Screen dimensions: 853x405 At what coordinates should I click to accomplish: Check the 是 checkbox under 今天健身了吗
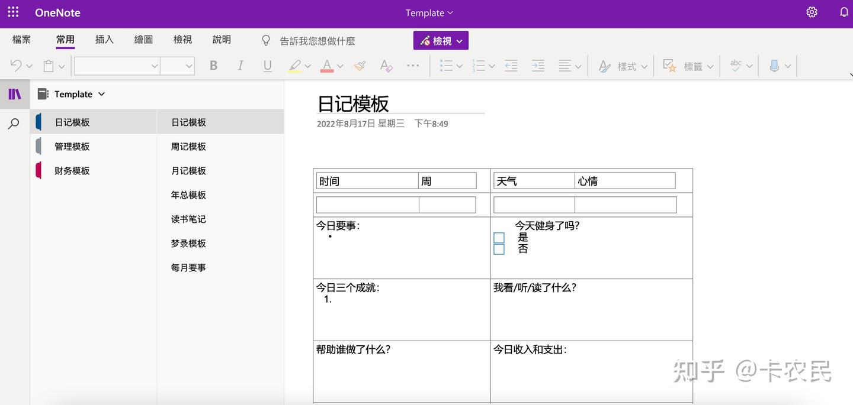[499, 238]
